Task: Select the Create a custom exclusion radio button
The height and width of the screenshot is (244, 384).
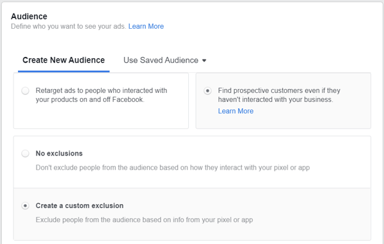Action: point(25,206)
